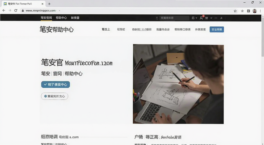This screenshot has width=264, height=145.
Task: Open the browser three-dot menu
Action: pos(260,11)
